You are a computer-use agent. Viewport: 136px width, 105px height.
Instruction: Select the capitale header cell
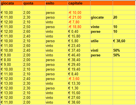point(79,3)
